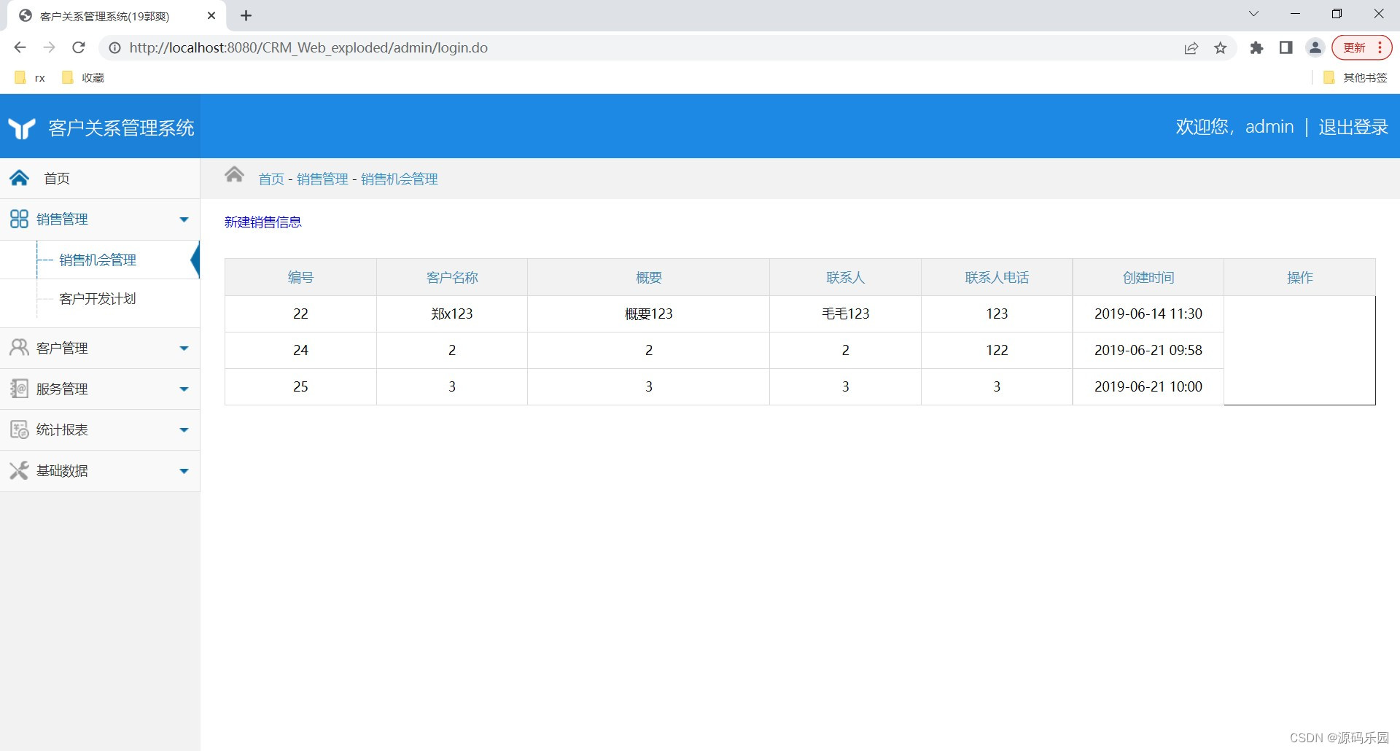The image size is (1400, 751).
Task: Select the 首页 home icon in sidebar
Action: click(x=19, y=178)
